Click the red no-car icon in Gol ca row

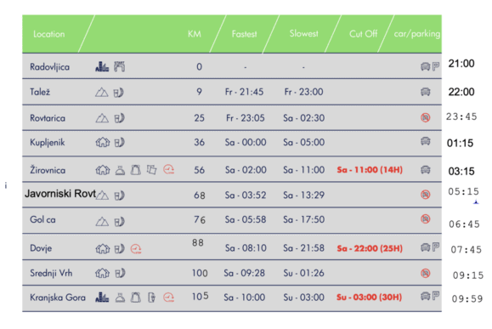[x=425, y=218]
